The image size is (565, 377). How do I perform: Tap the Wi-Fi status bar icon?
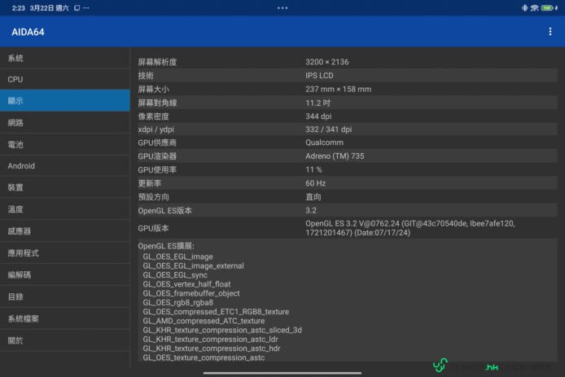coord(535,7)
